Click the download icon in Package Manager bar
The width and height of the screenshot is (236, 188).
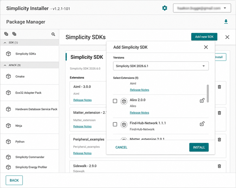226,22
